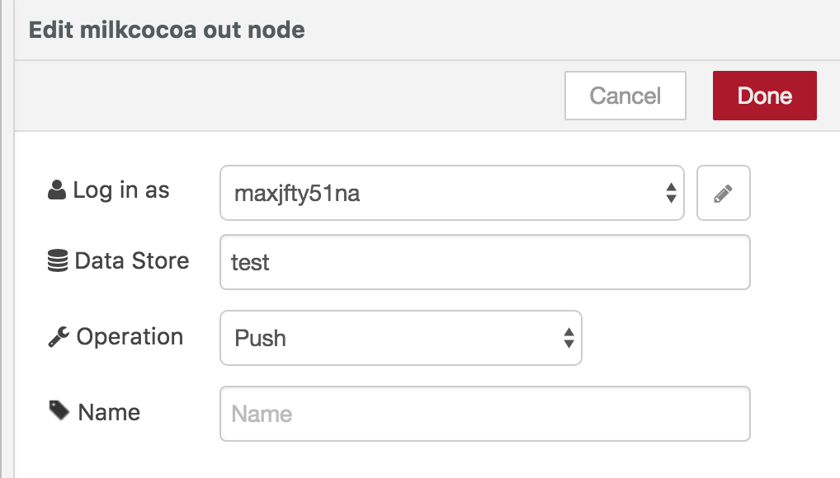Image resolution: width=840 pixels, height=478 pixels.
Task: Click the Push value text
Action: [261, 338]
